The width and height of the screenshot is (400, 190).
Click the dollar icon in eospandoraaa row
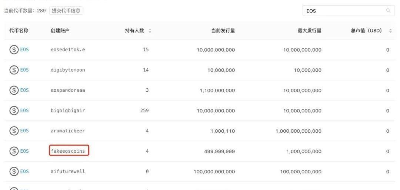[14, 90]
